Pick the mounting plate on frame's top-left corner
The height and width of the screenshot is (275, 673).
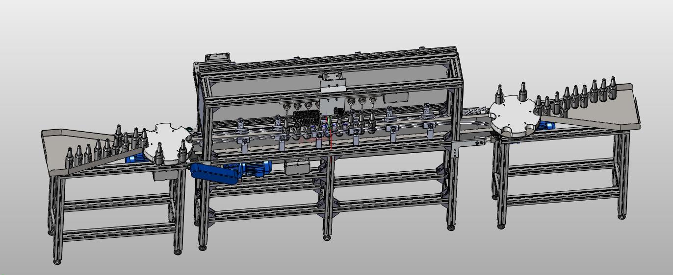pos(217,57)
